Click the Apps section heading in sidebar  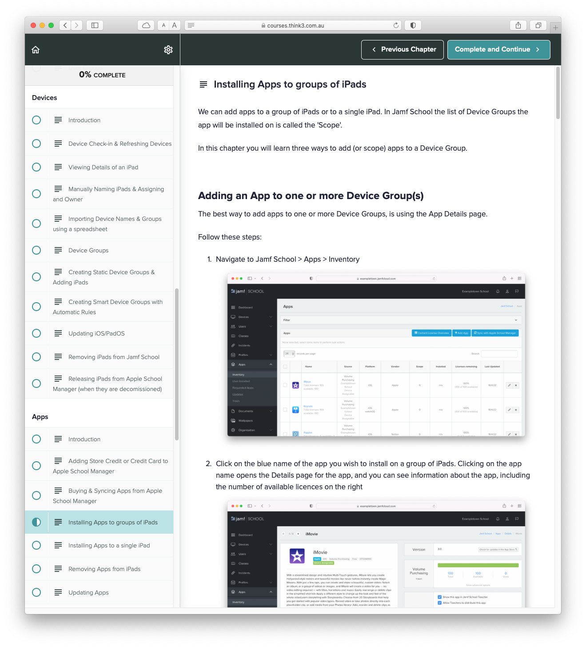[40, 417]
